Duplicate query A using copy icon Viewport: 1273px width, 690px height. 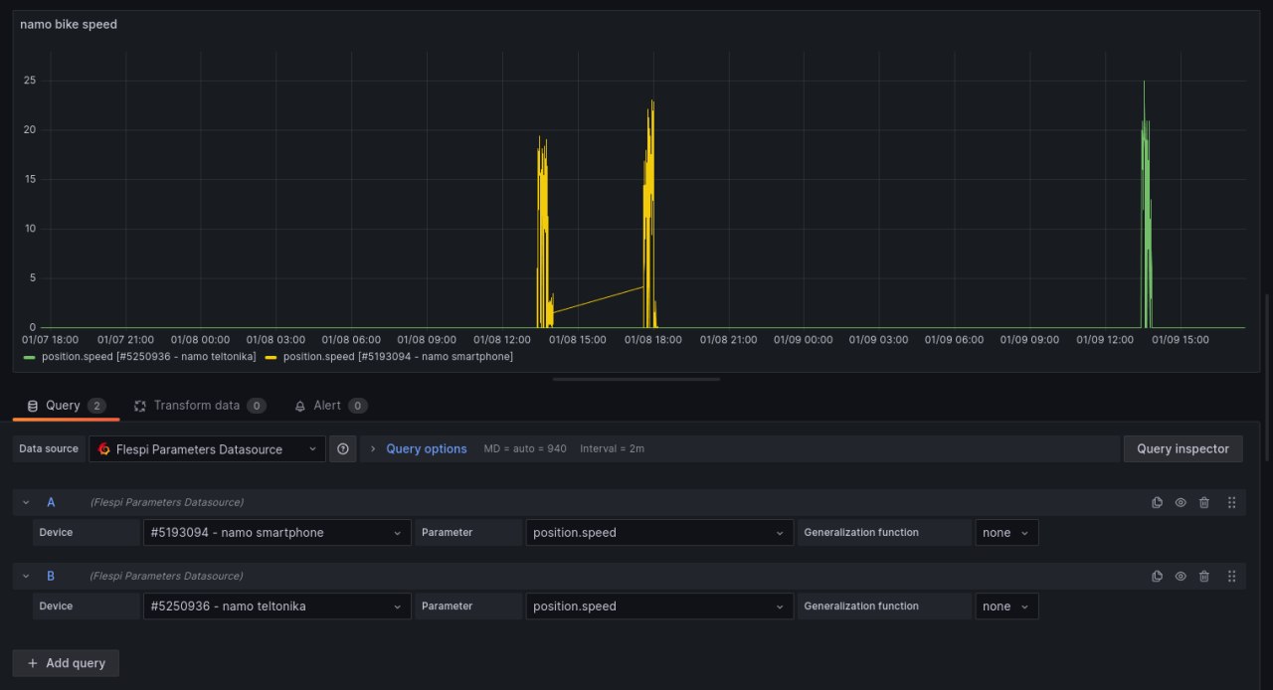(x=1157, y=502)
